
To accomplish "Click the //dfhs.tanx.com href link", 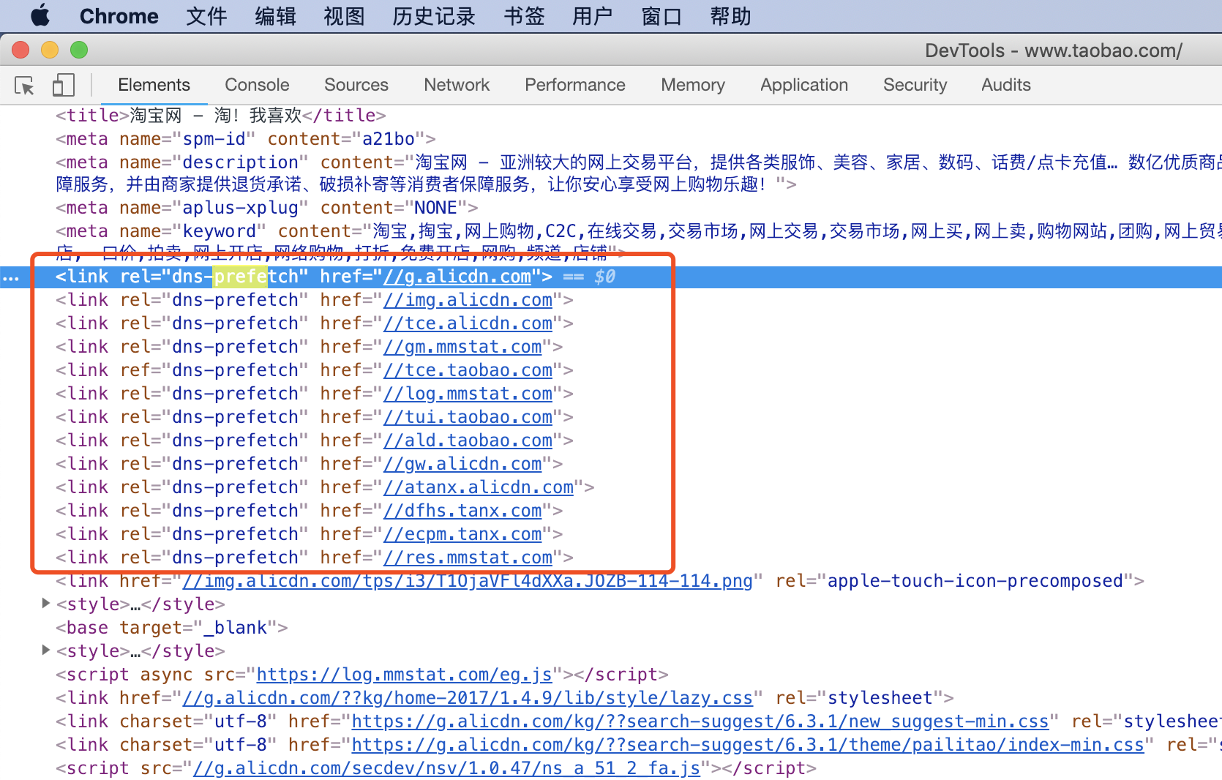I will point(462,511).
